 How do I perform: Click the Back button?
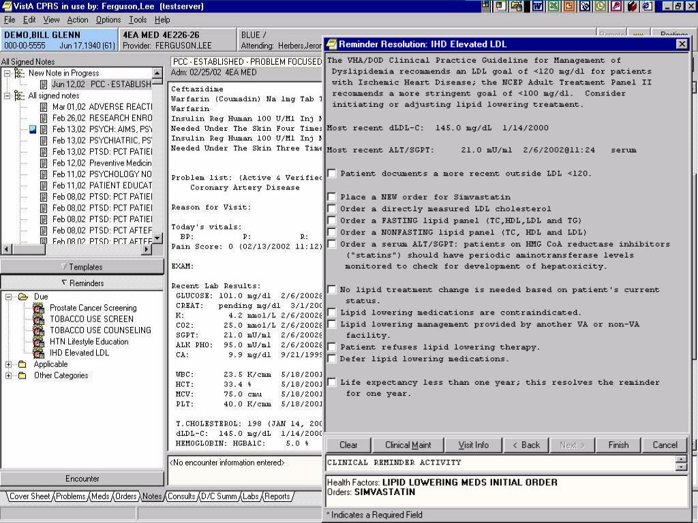526,445
